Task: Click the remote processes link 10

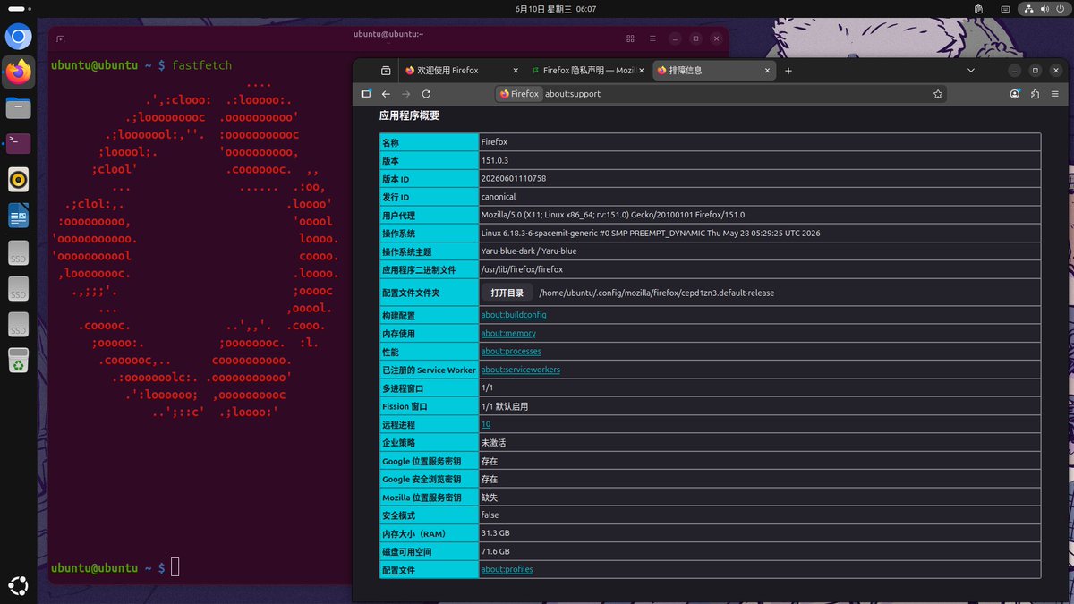Action: [x=486, y=424]
